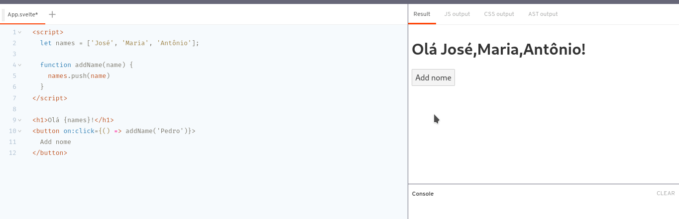This screenshot has height=219, width=679.
Task: Click the {names} expression in h1
Action: 77,120
